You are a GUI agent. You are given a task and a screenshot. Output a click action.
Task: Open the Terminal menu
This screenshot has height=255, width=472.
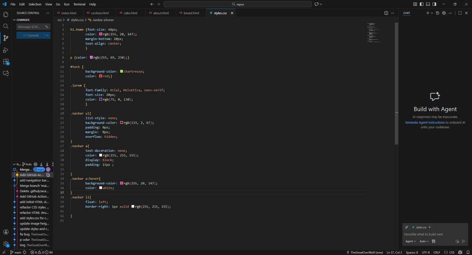coord(79,4)
